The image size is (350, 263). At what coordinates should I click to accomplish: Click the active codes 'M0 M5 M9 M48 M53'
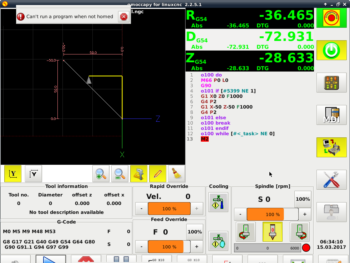tap(29, 231)
